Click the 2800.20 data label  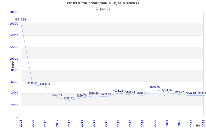pyautogui.click(x=69, y=98)
